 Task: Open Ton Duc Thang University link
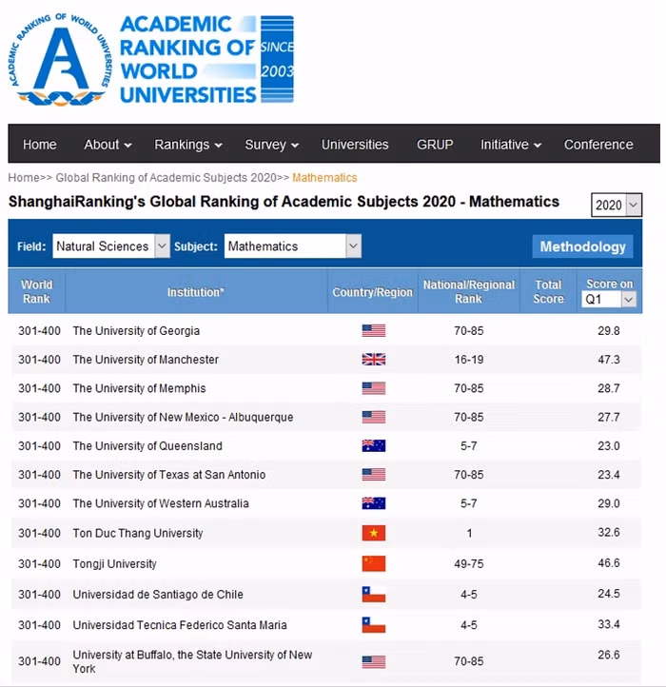138,533
